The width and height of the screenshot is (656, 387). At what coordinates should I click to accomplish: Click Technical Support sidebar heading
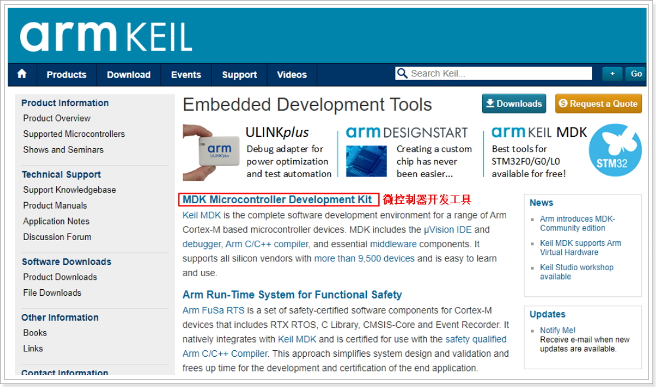[x=61, y=175]
